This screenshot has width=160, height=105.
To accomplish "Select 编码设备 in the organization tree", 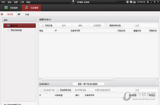I will point(19,26).
